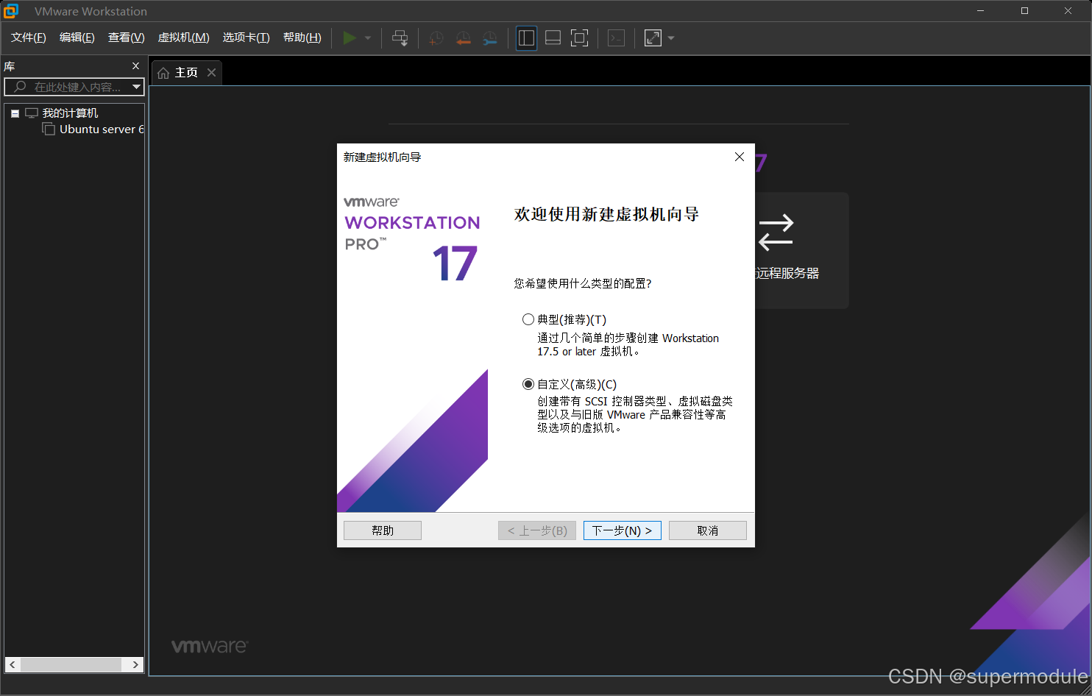This screenshot has width=1092, height=696.
Task: Click the Take Snapshot clock icon
Action: pos(436,38)
